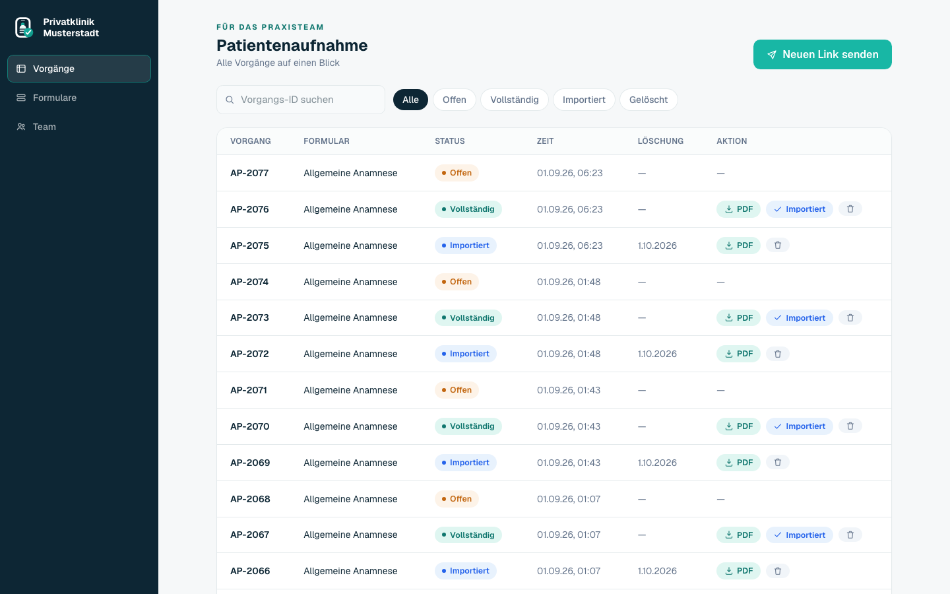Mark AP-2067 as Importiert
The width and height of the screenshot is (950, 594).
[800, 535]
